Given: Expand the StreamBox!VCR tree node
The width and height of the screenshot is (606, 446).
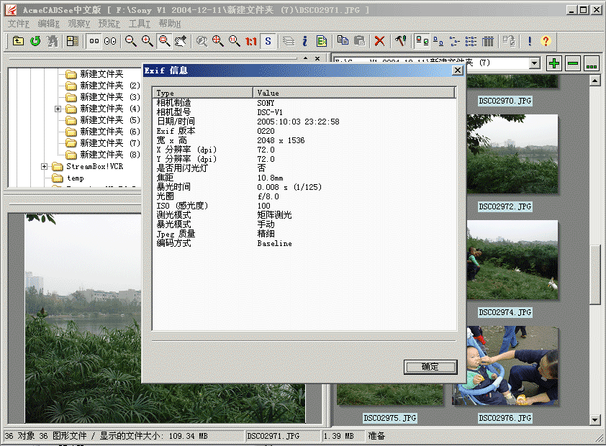Looking at the screenshot, I should pos(44,167).
